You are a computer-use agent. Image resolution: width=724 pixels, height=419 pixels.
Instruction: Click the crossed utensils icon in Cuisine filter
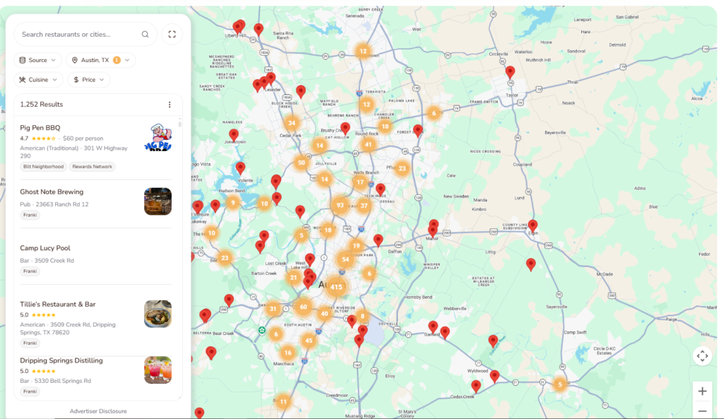coord(21,80)
